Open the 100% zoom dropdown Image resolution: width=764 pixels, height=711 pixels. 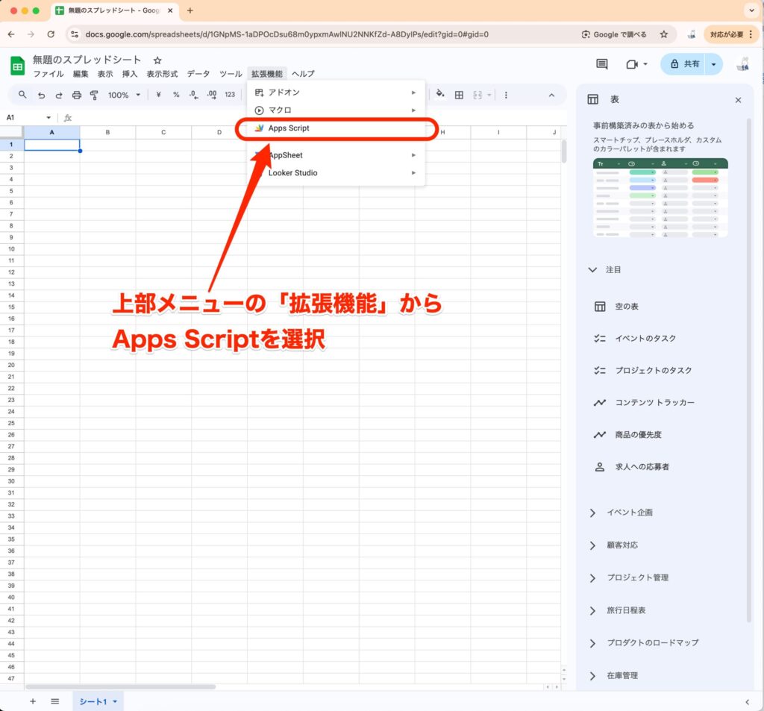pyautogui.click(x=124, y=95)
